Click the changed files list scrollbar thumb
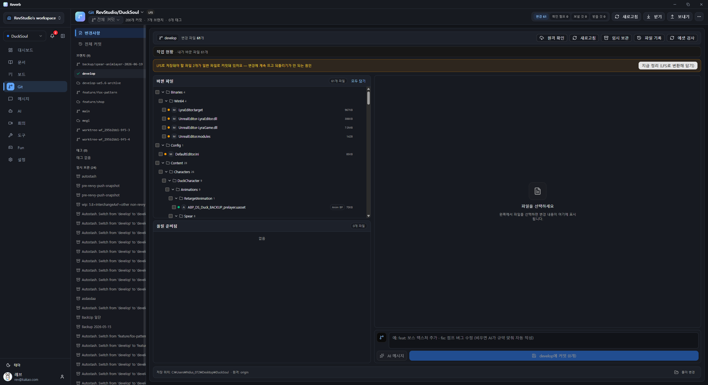This screenshot has width=708, height=385. click(368, 98)
